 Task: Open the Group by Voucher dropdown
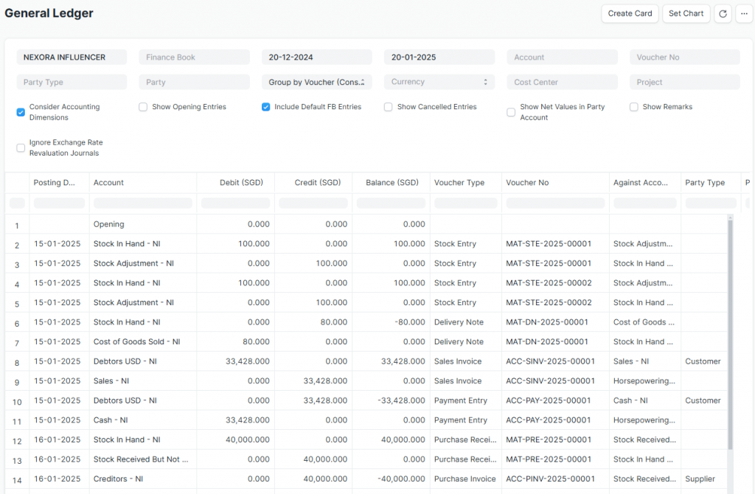tap(316, 82)
